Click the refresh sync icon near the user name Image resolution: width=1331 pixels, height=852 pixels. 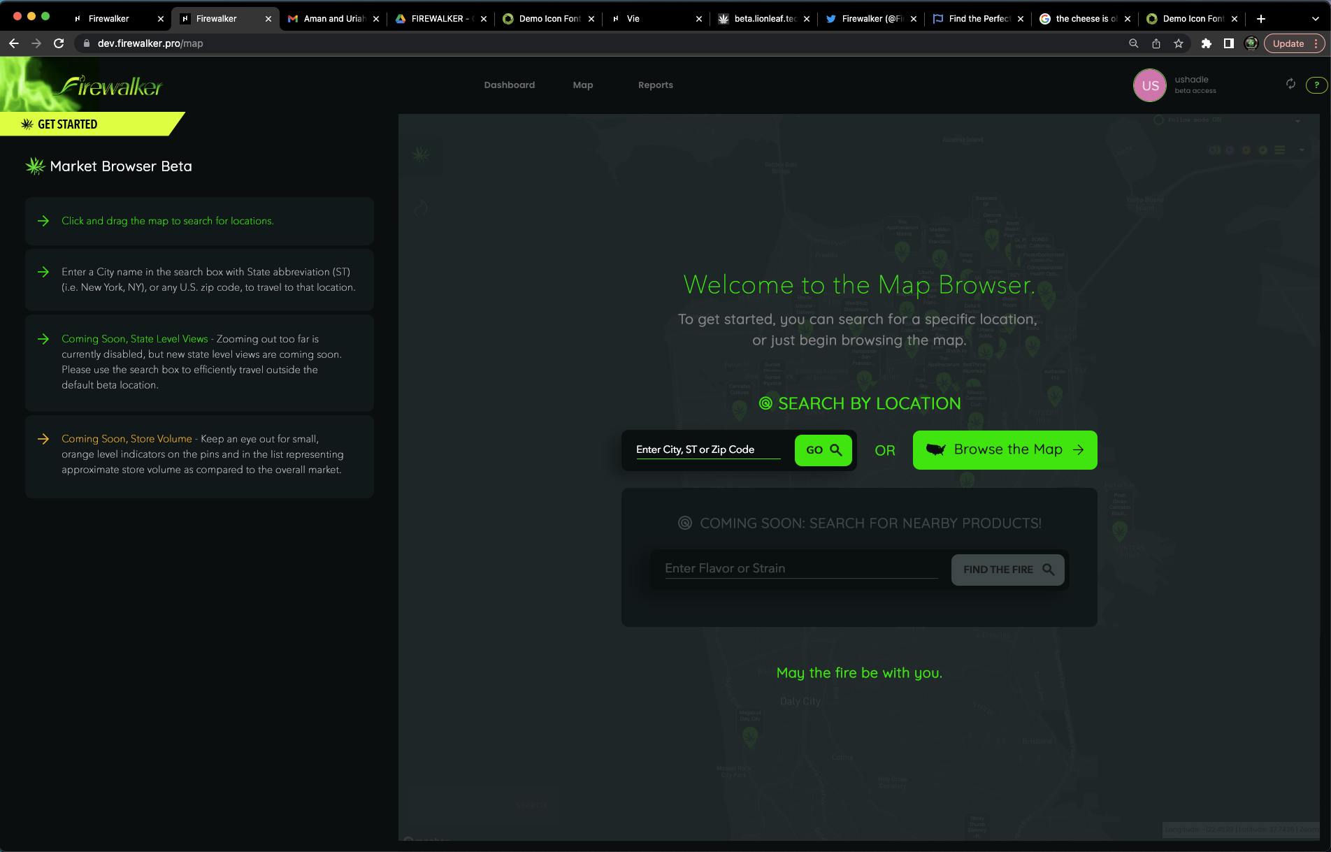coord(1290,84)
